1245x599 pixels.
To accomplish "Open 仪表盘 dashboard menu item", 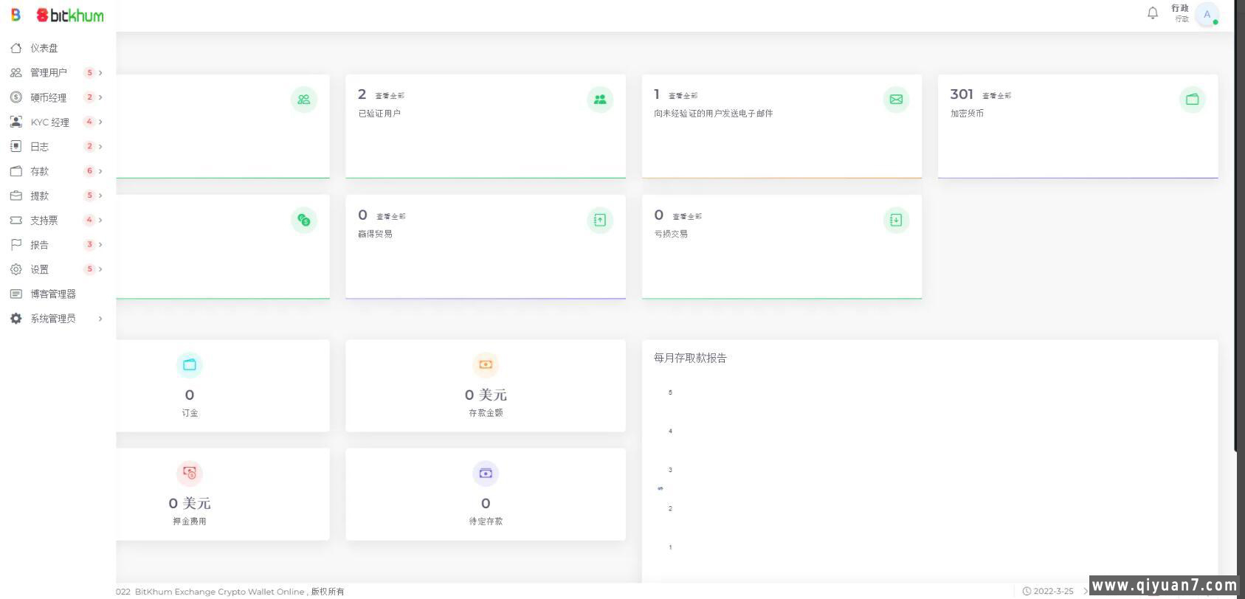I will [x=44, y=48].
